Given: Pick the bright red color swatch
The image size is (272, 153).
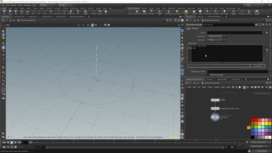Looking at the screenshot, I should (256, 120).
